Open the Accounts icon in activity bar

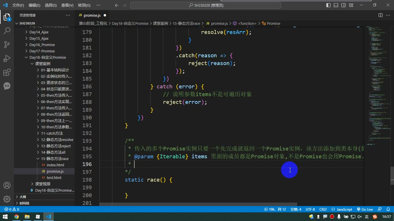tap(7, 185)
